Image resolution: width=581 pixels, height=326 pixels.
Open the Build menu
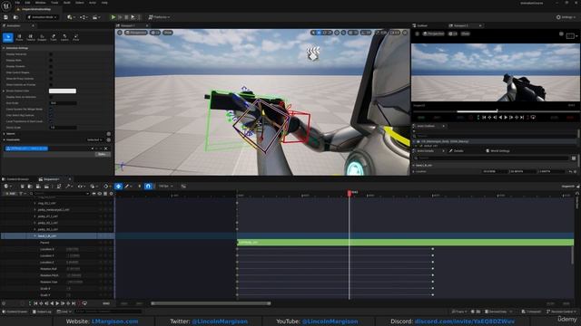tap(66, 3)
